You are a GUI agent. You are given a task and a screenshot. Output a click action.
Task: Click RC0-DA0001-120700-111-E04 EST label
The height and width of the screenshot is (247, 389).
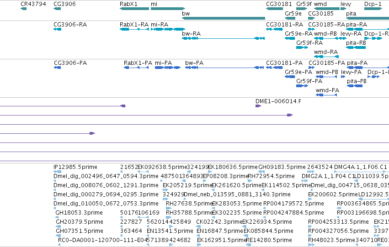coord(102,241)
